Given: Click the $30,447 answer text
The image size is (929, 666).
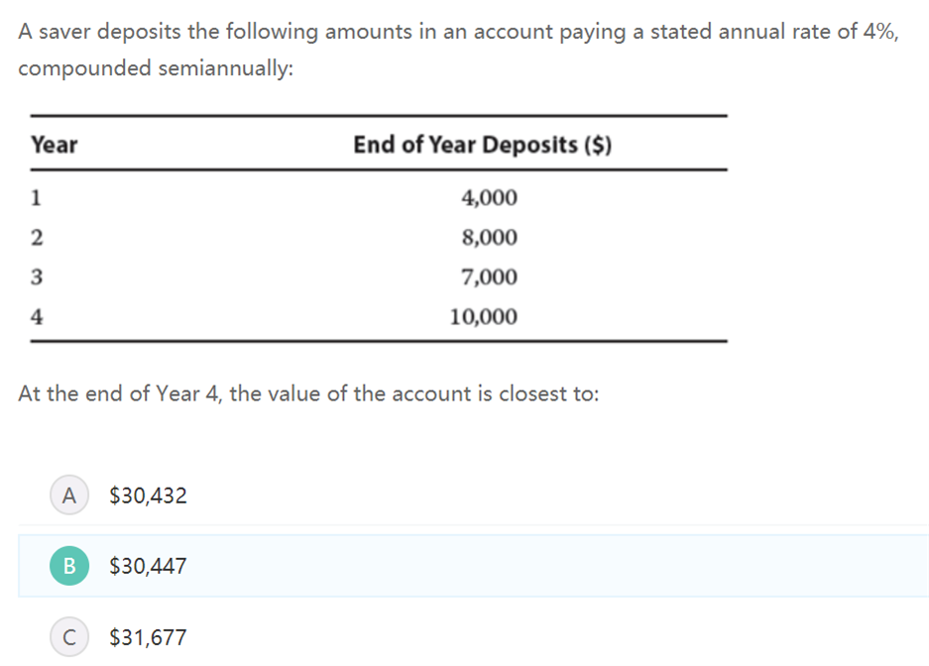Looking at the screenshot, I should click(148, 567).
